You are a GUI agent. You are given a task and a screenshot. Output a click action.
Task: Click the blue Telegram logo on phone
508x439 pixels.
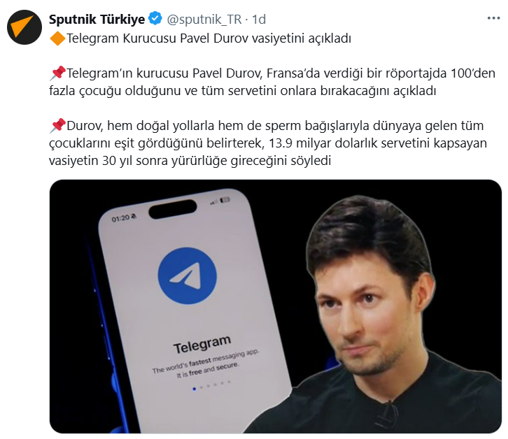[x=188, y=275]
